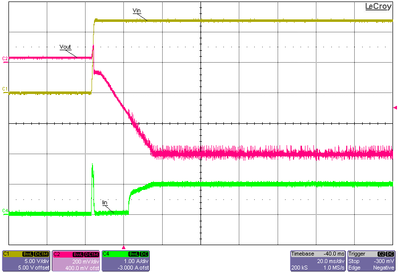Open the C4 channel descriptor box
The width and height of the screenshot is (398, 272).
126,261
